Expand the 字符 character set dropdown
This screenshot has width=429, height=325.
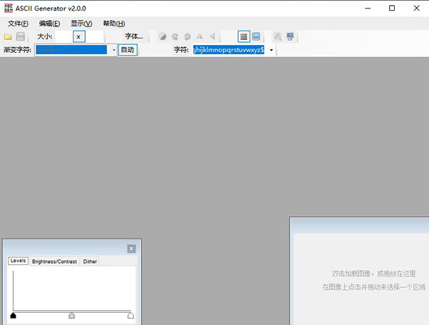point(271,50)
